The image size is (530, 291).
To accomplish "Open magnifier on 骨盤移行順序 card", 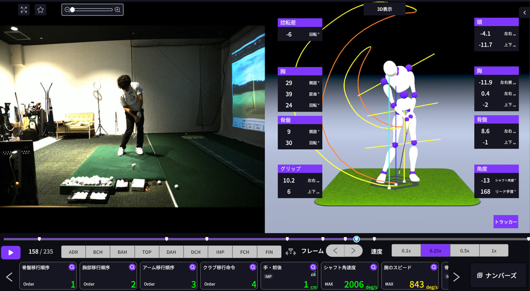I will pos(72,267).
